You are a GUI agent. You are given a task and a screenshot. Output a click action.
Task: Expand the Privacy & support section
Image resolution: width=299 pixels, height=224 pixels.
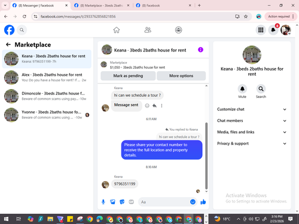tap(252, 143)
